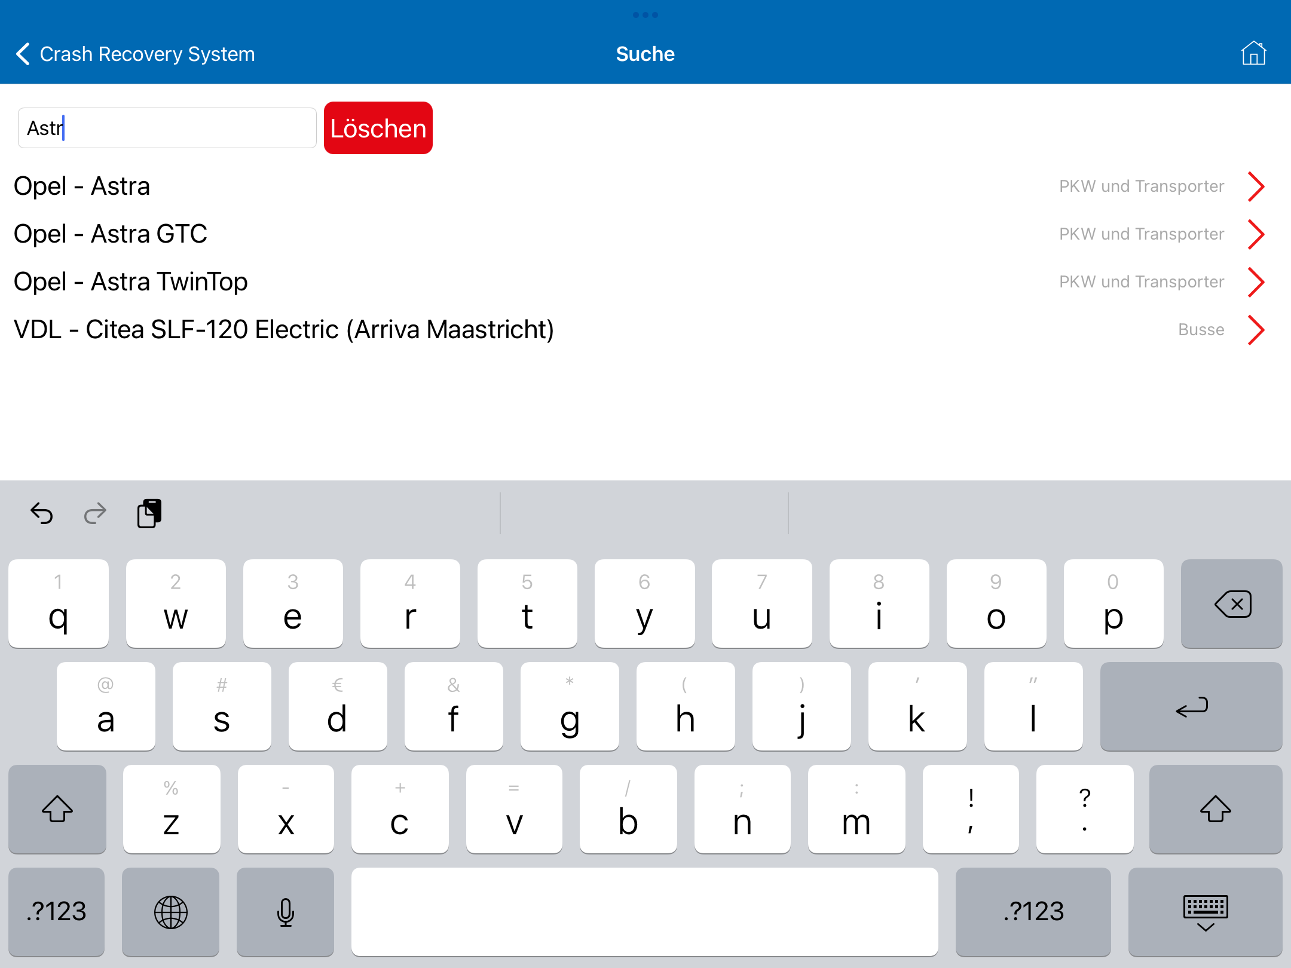Image resolution: width=1291 pixels, height=968 pixels.
Task: Tap the left .?123 symbols key
Action: point(57,912)
